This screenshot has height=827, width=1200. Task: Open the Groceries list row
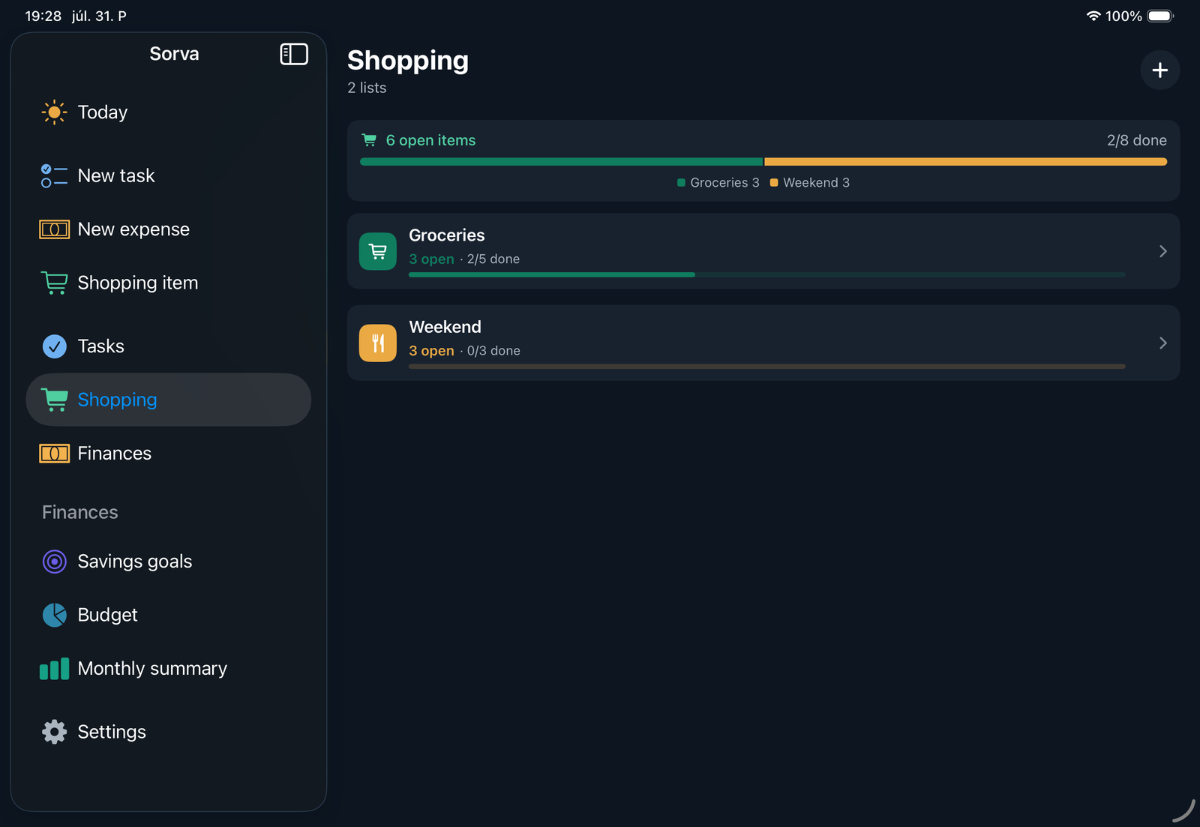[763, 251]
